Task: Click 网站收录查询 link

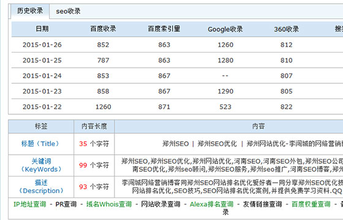Action: 160,205
